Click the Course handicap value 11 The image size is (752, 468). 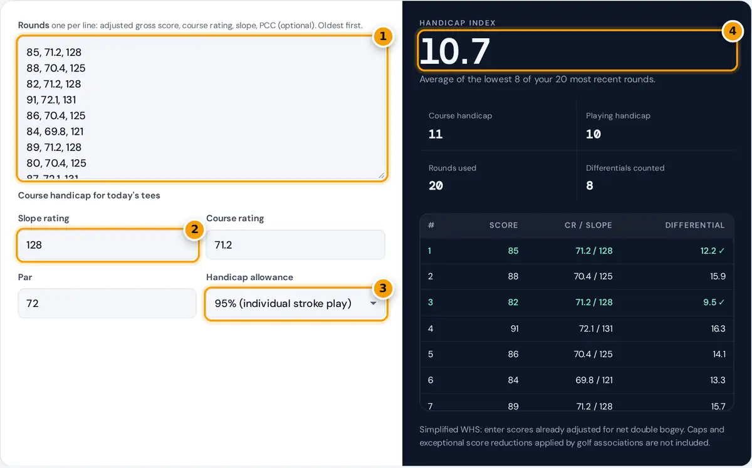436,134
